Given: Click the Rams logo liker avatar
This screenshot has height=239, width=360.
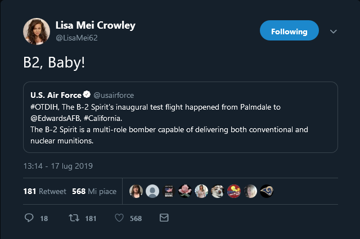Looking at the screenshot, I should pyautogui.click(x=267, y=191).
